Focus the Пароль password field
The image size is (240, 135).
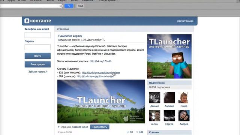pos(37,47)
